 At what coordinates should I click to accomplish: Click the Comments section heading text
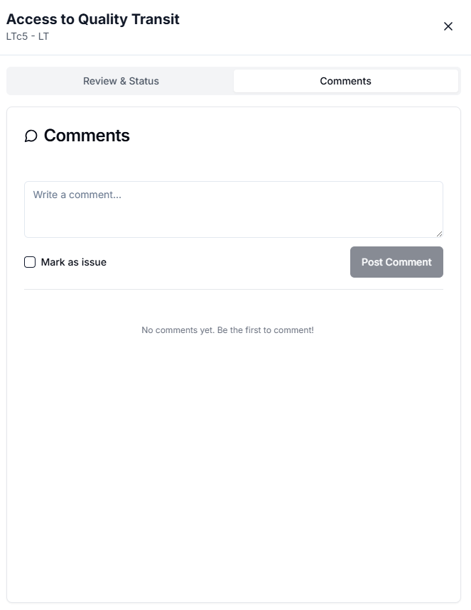pos(87,136)
